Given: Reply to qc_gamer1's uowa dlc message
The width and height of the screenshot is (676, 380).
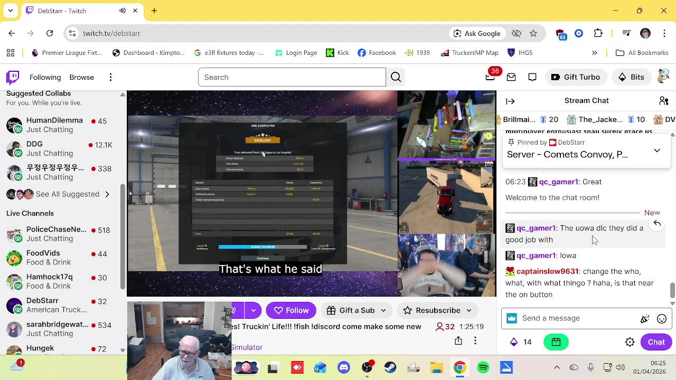Looking at the screenshot, I should point(657,223).
